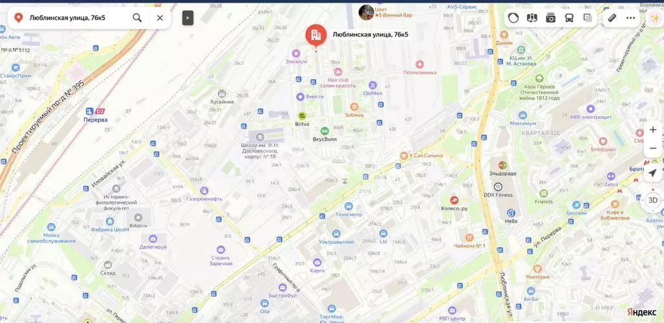Open Кафе в библиотеке marker
The image size is (664, 323).
[x=615, y=204]
